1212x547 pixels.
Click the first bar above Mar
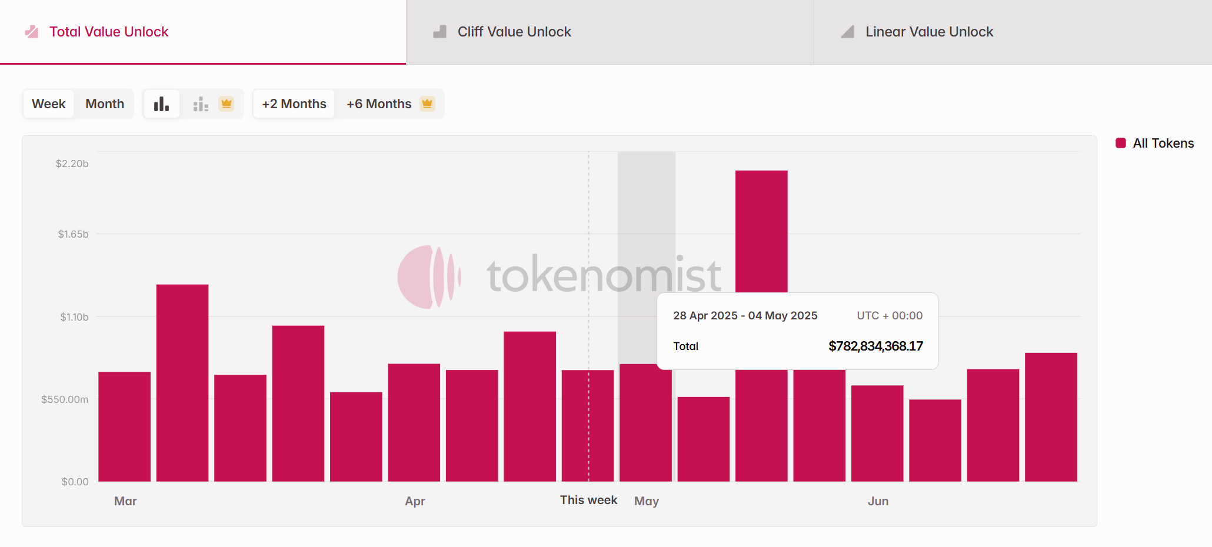click(124, 426)
